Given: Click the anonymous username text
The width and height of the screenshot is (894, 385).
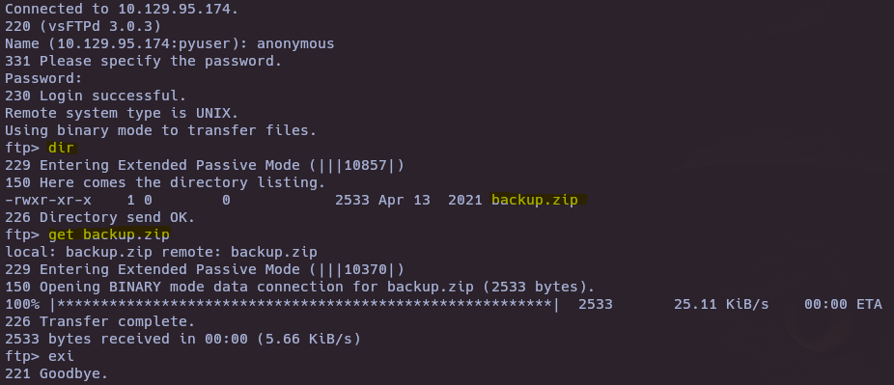Looking at the screenshot, I should coord(295,43).
